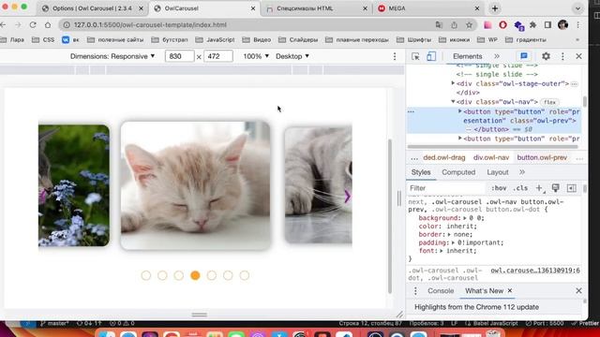600x337 pixels.
Task: Go to home page icon
Action: click(x=48, y=25)
